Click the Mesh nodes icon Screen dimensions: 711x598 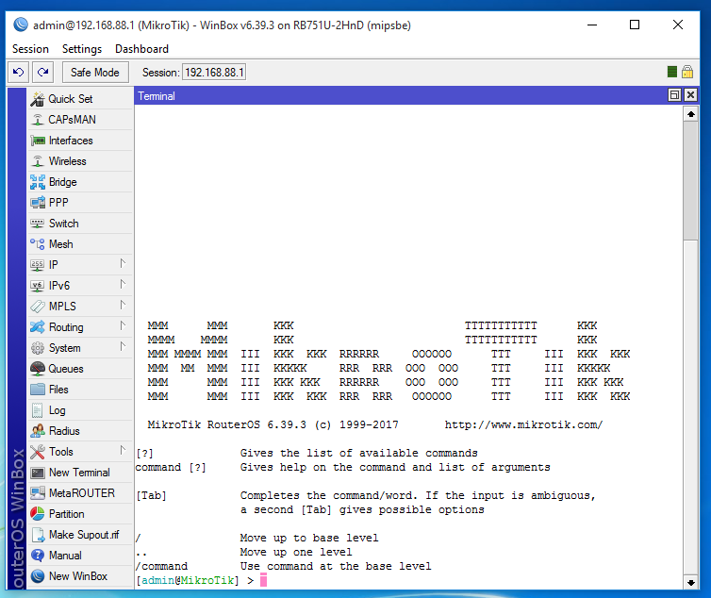point(38,244)
